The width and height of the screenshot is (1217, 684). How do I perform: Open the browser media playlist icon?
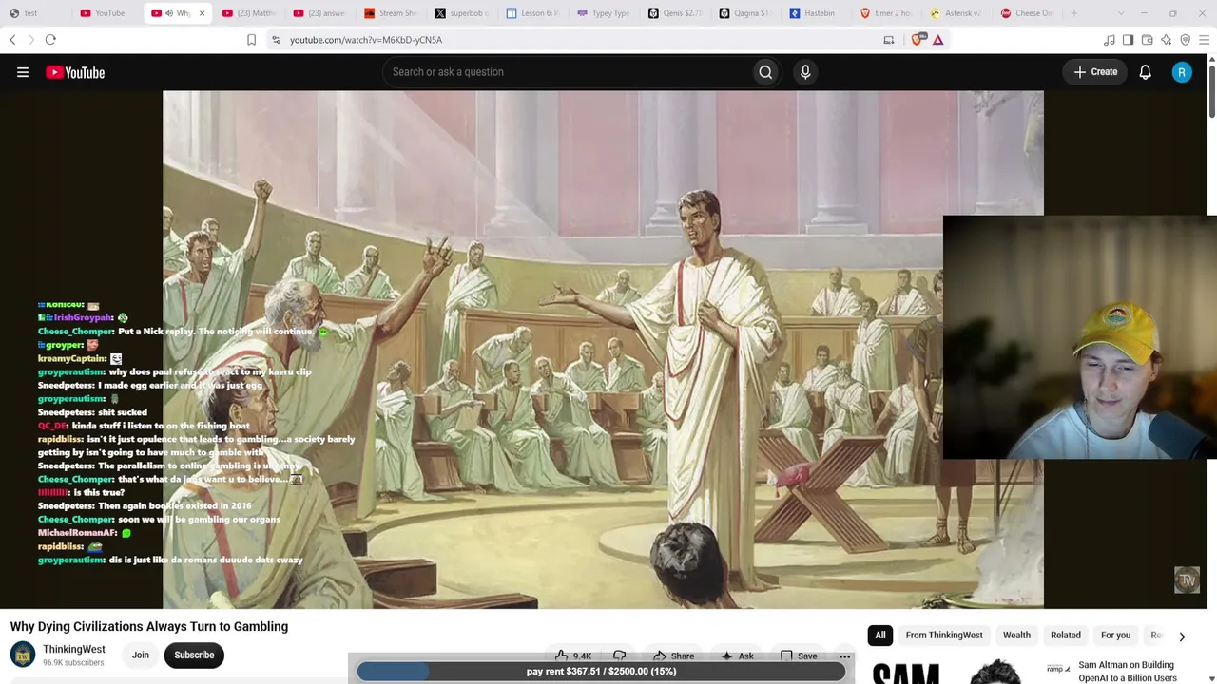click(x=1109, y=40)
